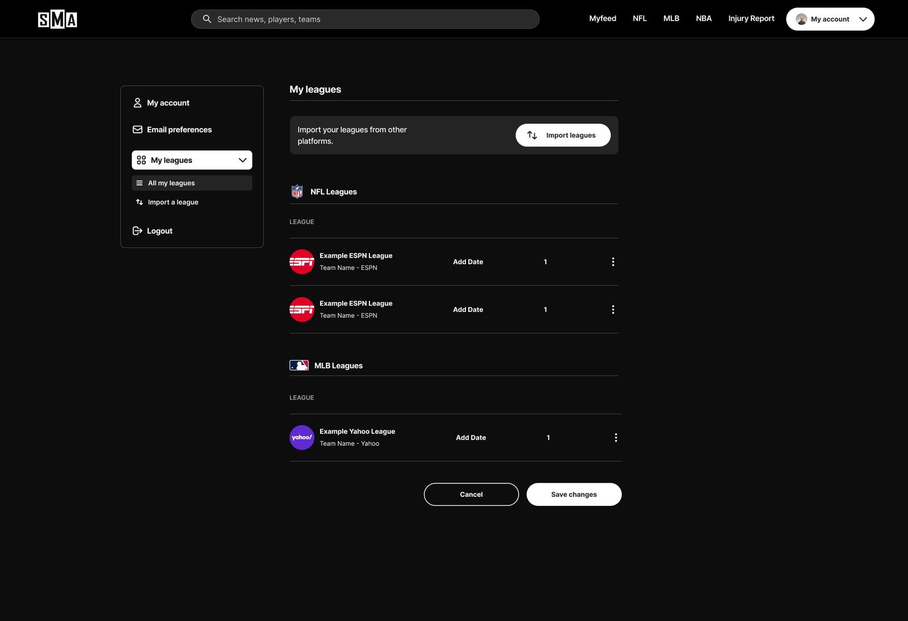Collapse the My leagues sidebar chevron
The image size is (908, 621).
(242, 160)
